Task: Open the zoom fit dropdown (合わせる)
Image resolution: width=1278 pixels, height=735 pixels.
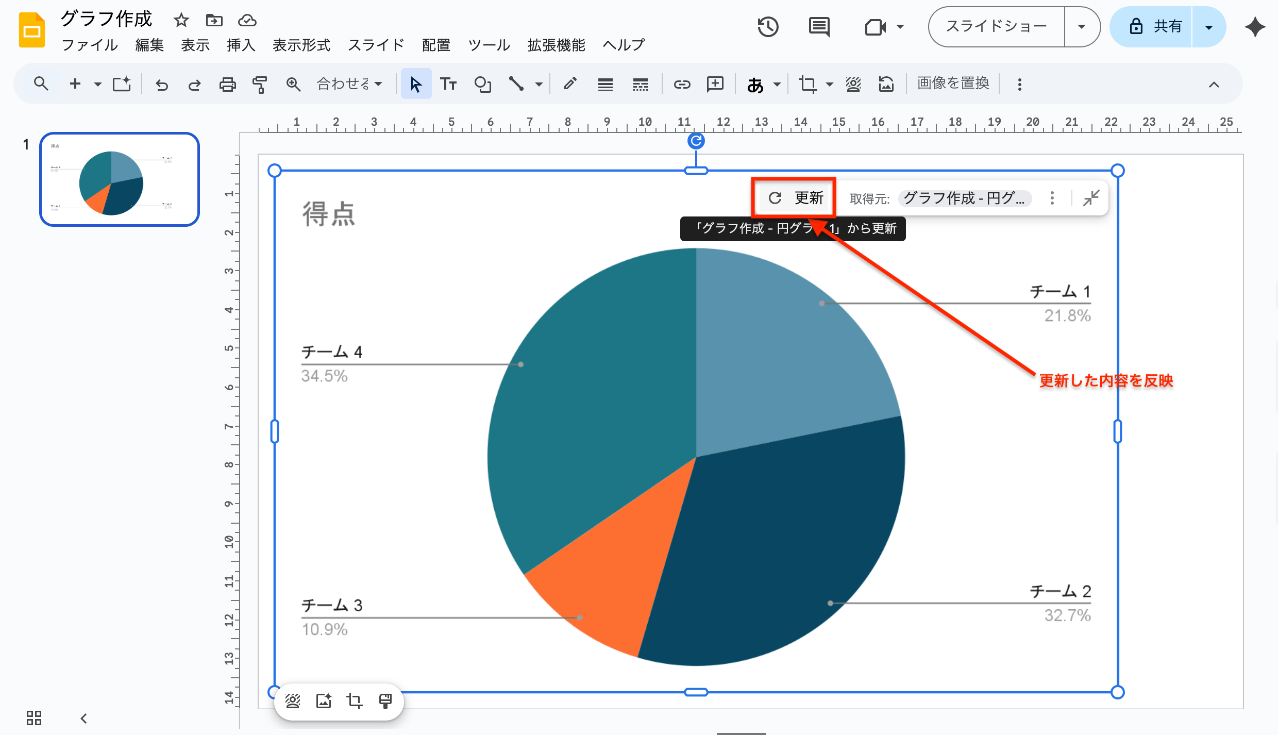Action: (x=349, y=83)
